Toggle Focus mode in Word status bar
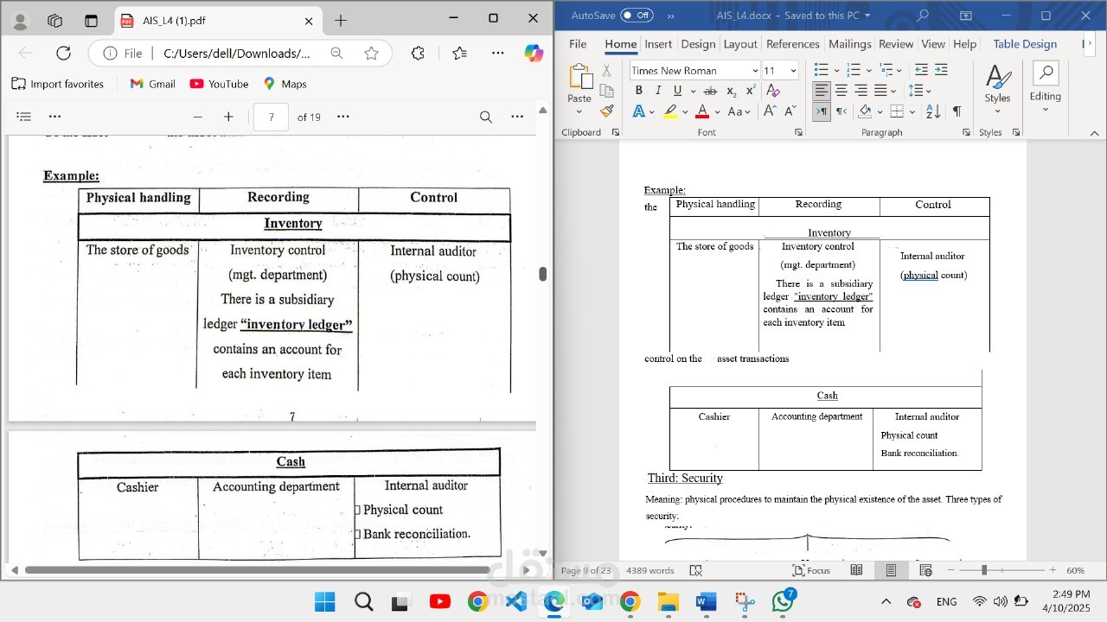1107x622 pixels. (811, 570)
